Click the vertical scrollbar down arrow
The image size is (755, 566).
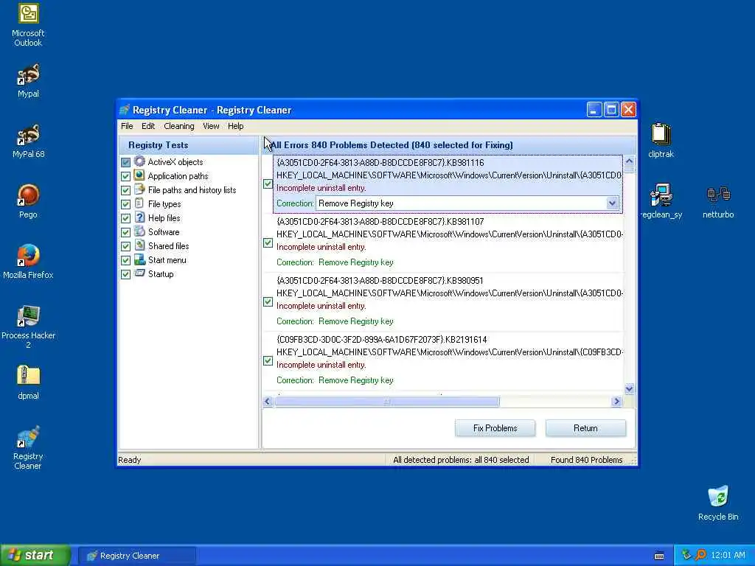[x=630, y=388]
